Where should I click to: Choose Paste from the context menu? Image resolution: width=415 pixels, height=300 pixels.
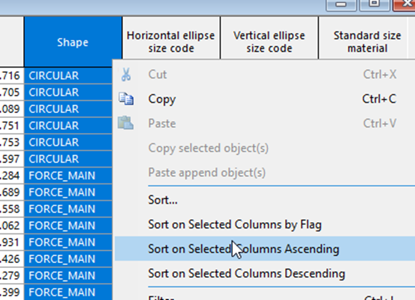(265, 123)
